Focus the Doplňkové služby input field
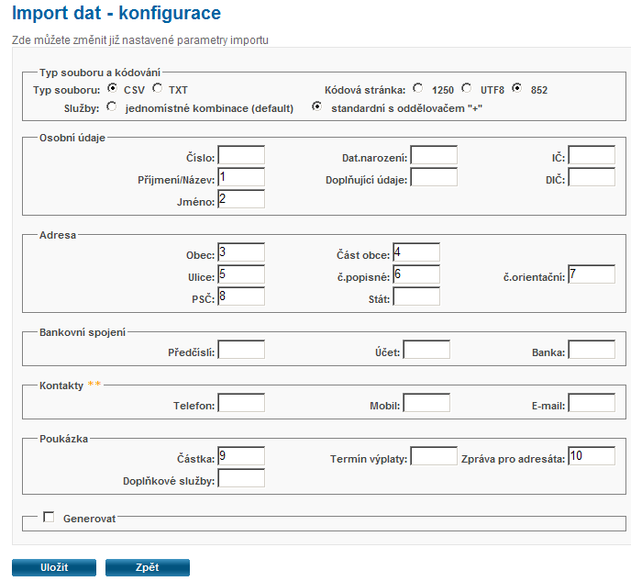 tap(241, 478)
